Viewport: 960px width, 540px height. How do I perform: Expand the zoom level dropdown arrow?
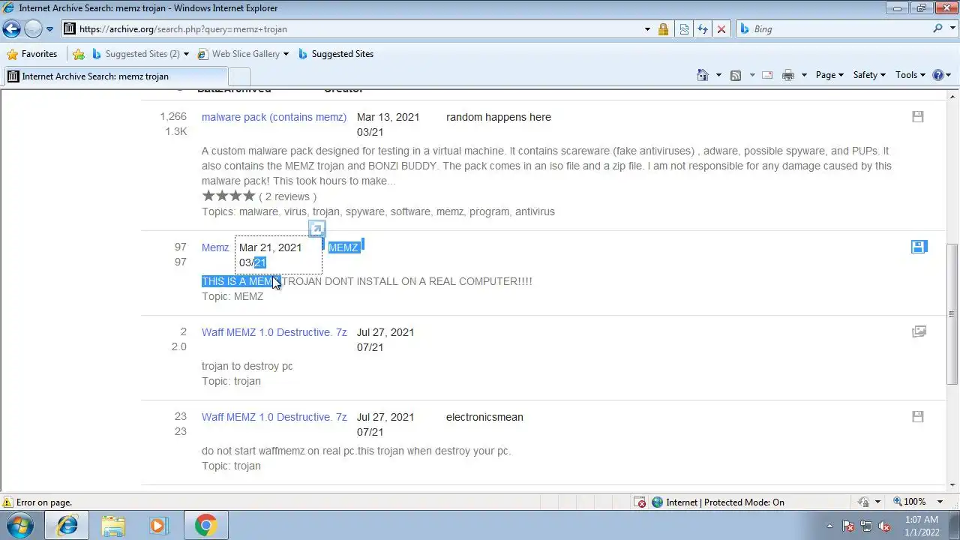click(x=940, y=502)
